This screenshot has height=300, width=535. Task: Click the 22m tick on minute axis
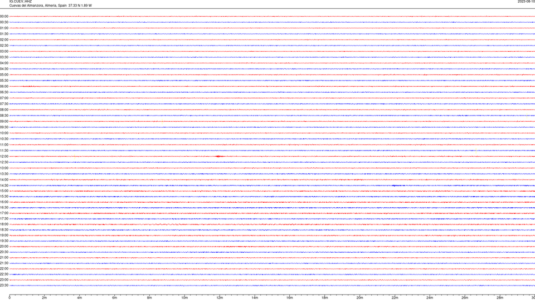click(395, 298)
